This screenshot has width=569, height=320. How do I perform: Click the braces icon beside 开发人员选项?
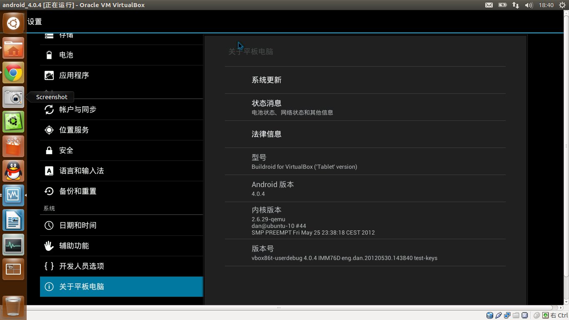tap(49, 266)
